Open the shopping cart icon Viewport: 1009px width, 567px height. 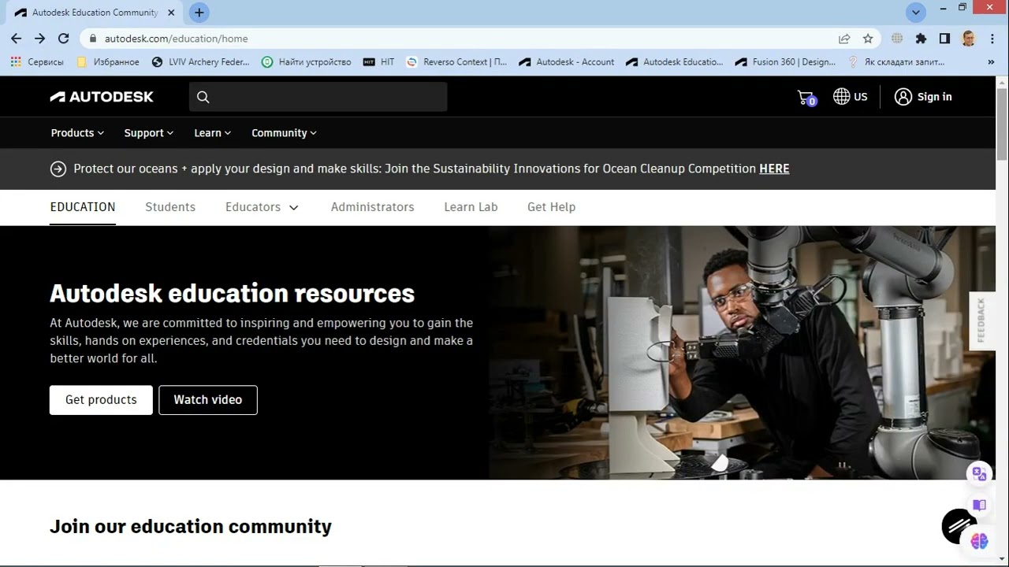tap(806, 97)
